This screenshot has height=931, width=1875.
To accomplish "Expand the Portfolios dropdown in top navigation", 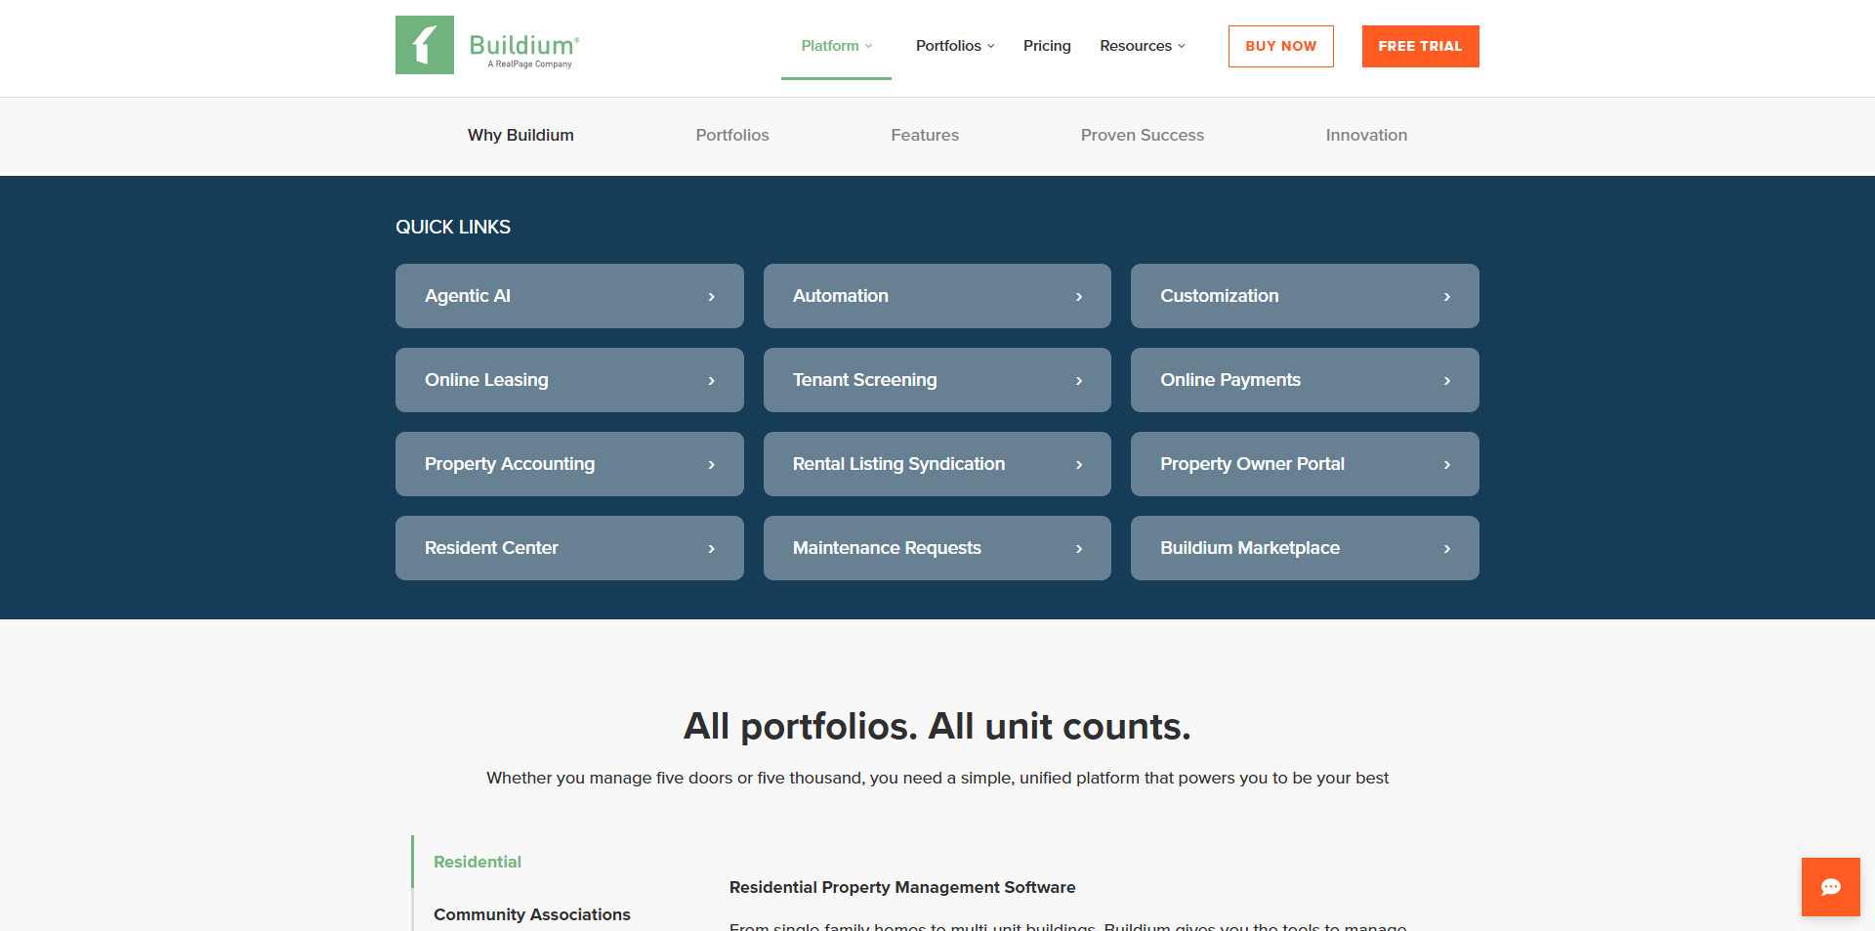I will point(955,46).
